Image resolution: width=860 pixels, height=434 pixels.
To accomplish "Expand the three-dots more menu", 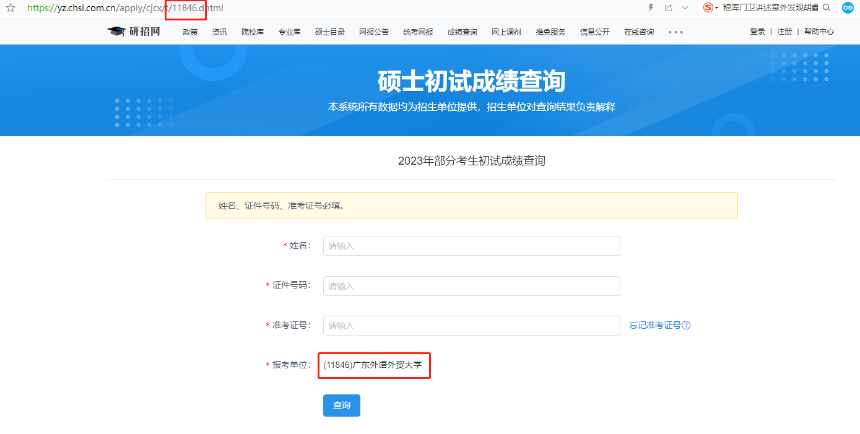I will 675,32.
